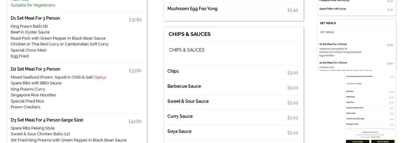This screenshot has height=143, width=401.
Task: Choose Curry Sauce from the menu
Action: pyautogui.click(x=180, y=116)
